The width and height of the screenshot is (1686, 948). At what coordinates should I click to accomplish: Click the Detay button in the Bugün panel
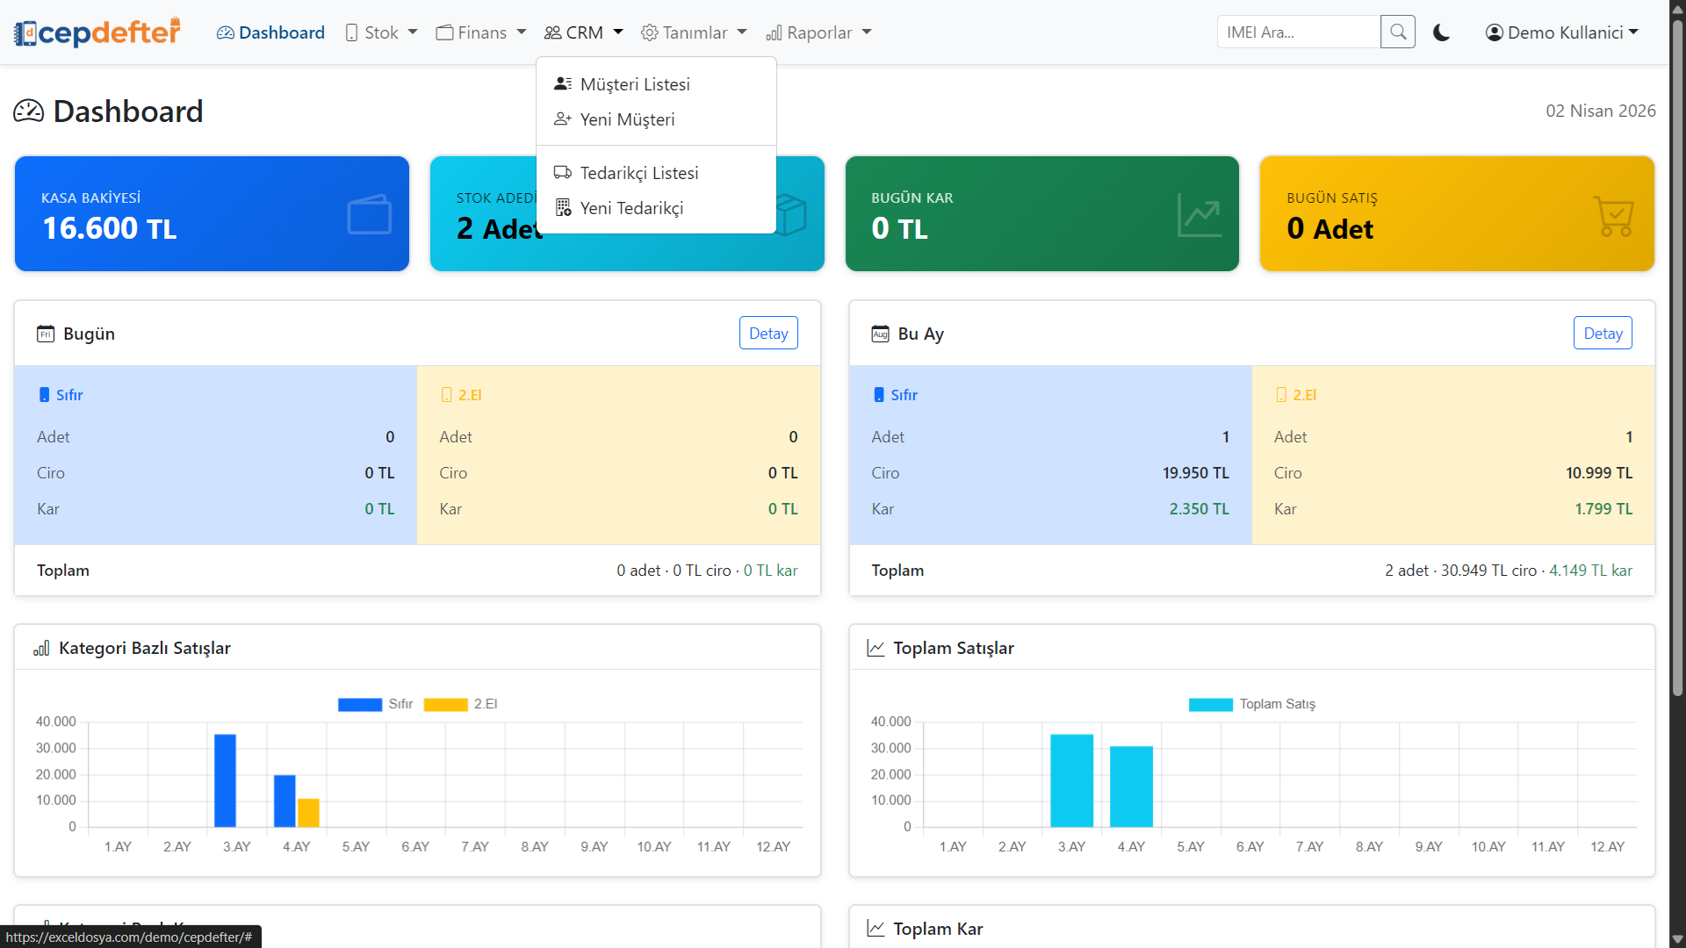click(767, 334)
